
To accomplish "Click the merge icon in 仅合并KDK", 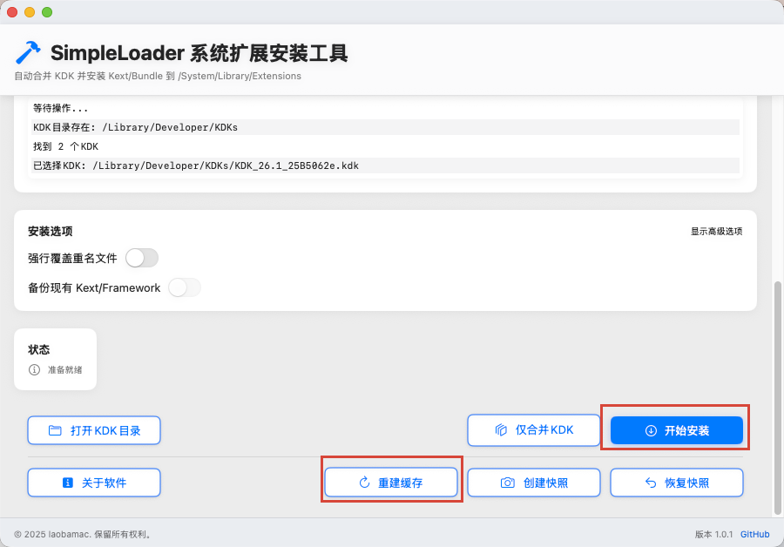I will tap(501, 430).
